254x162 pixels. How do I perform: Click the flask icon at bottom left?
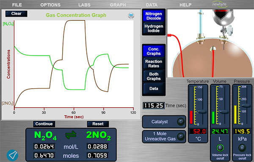click(x=12, y=155)
